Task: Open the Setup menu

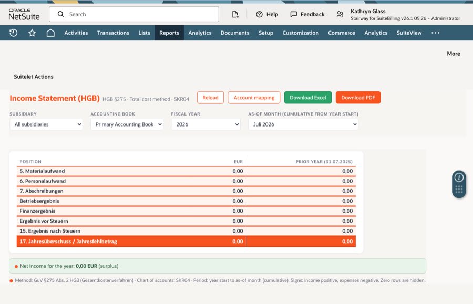Action: pyautogui.click(x=266, y=33)
